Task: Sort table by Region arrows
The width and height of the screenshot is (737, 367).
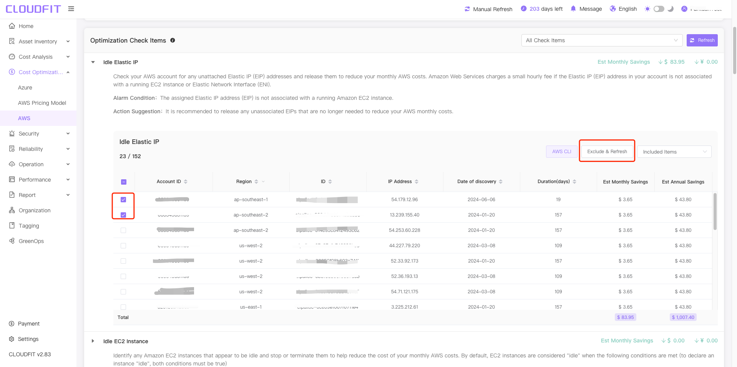Action: click(x=256, y=182)
